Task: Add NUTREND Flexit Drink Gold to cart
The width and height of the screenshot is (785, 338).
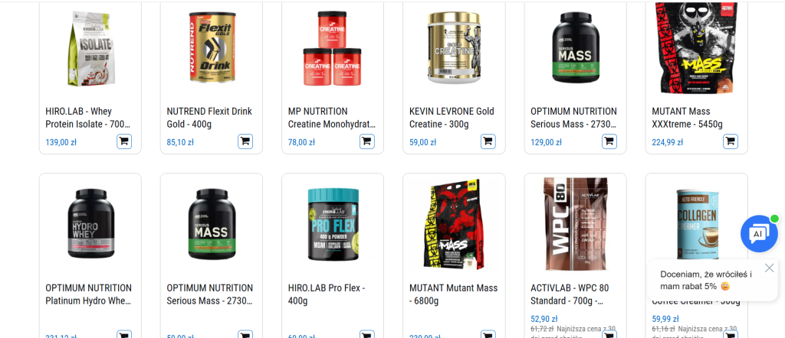Action: pyautogui.click(x=245, y=141)
